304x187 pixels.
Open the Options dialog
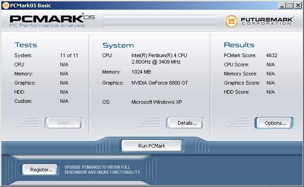click(274, 123)
